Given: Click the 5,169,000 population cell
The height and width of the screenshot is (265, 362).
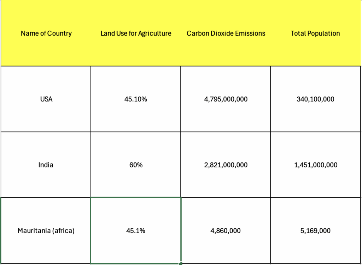Looking at the screenshot, I should pyautogui.click(x=315, y=231).
